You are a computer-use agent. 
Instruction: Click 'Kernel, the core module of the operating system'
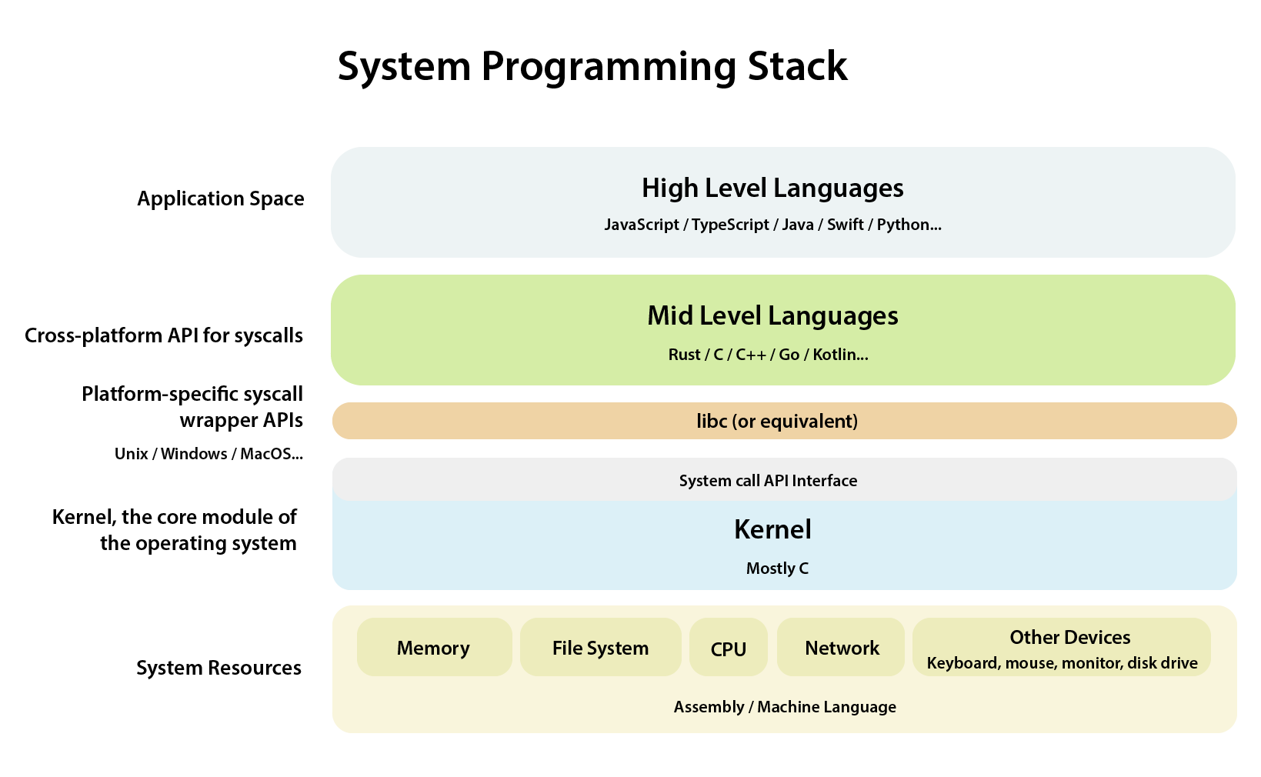pyautogui.click(x=175, y=530)
